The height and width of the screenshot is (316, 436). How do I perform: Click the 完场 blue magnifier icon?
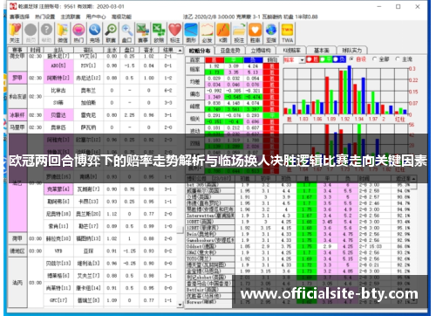(x=94, y=33)
